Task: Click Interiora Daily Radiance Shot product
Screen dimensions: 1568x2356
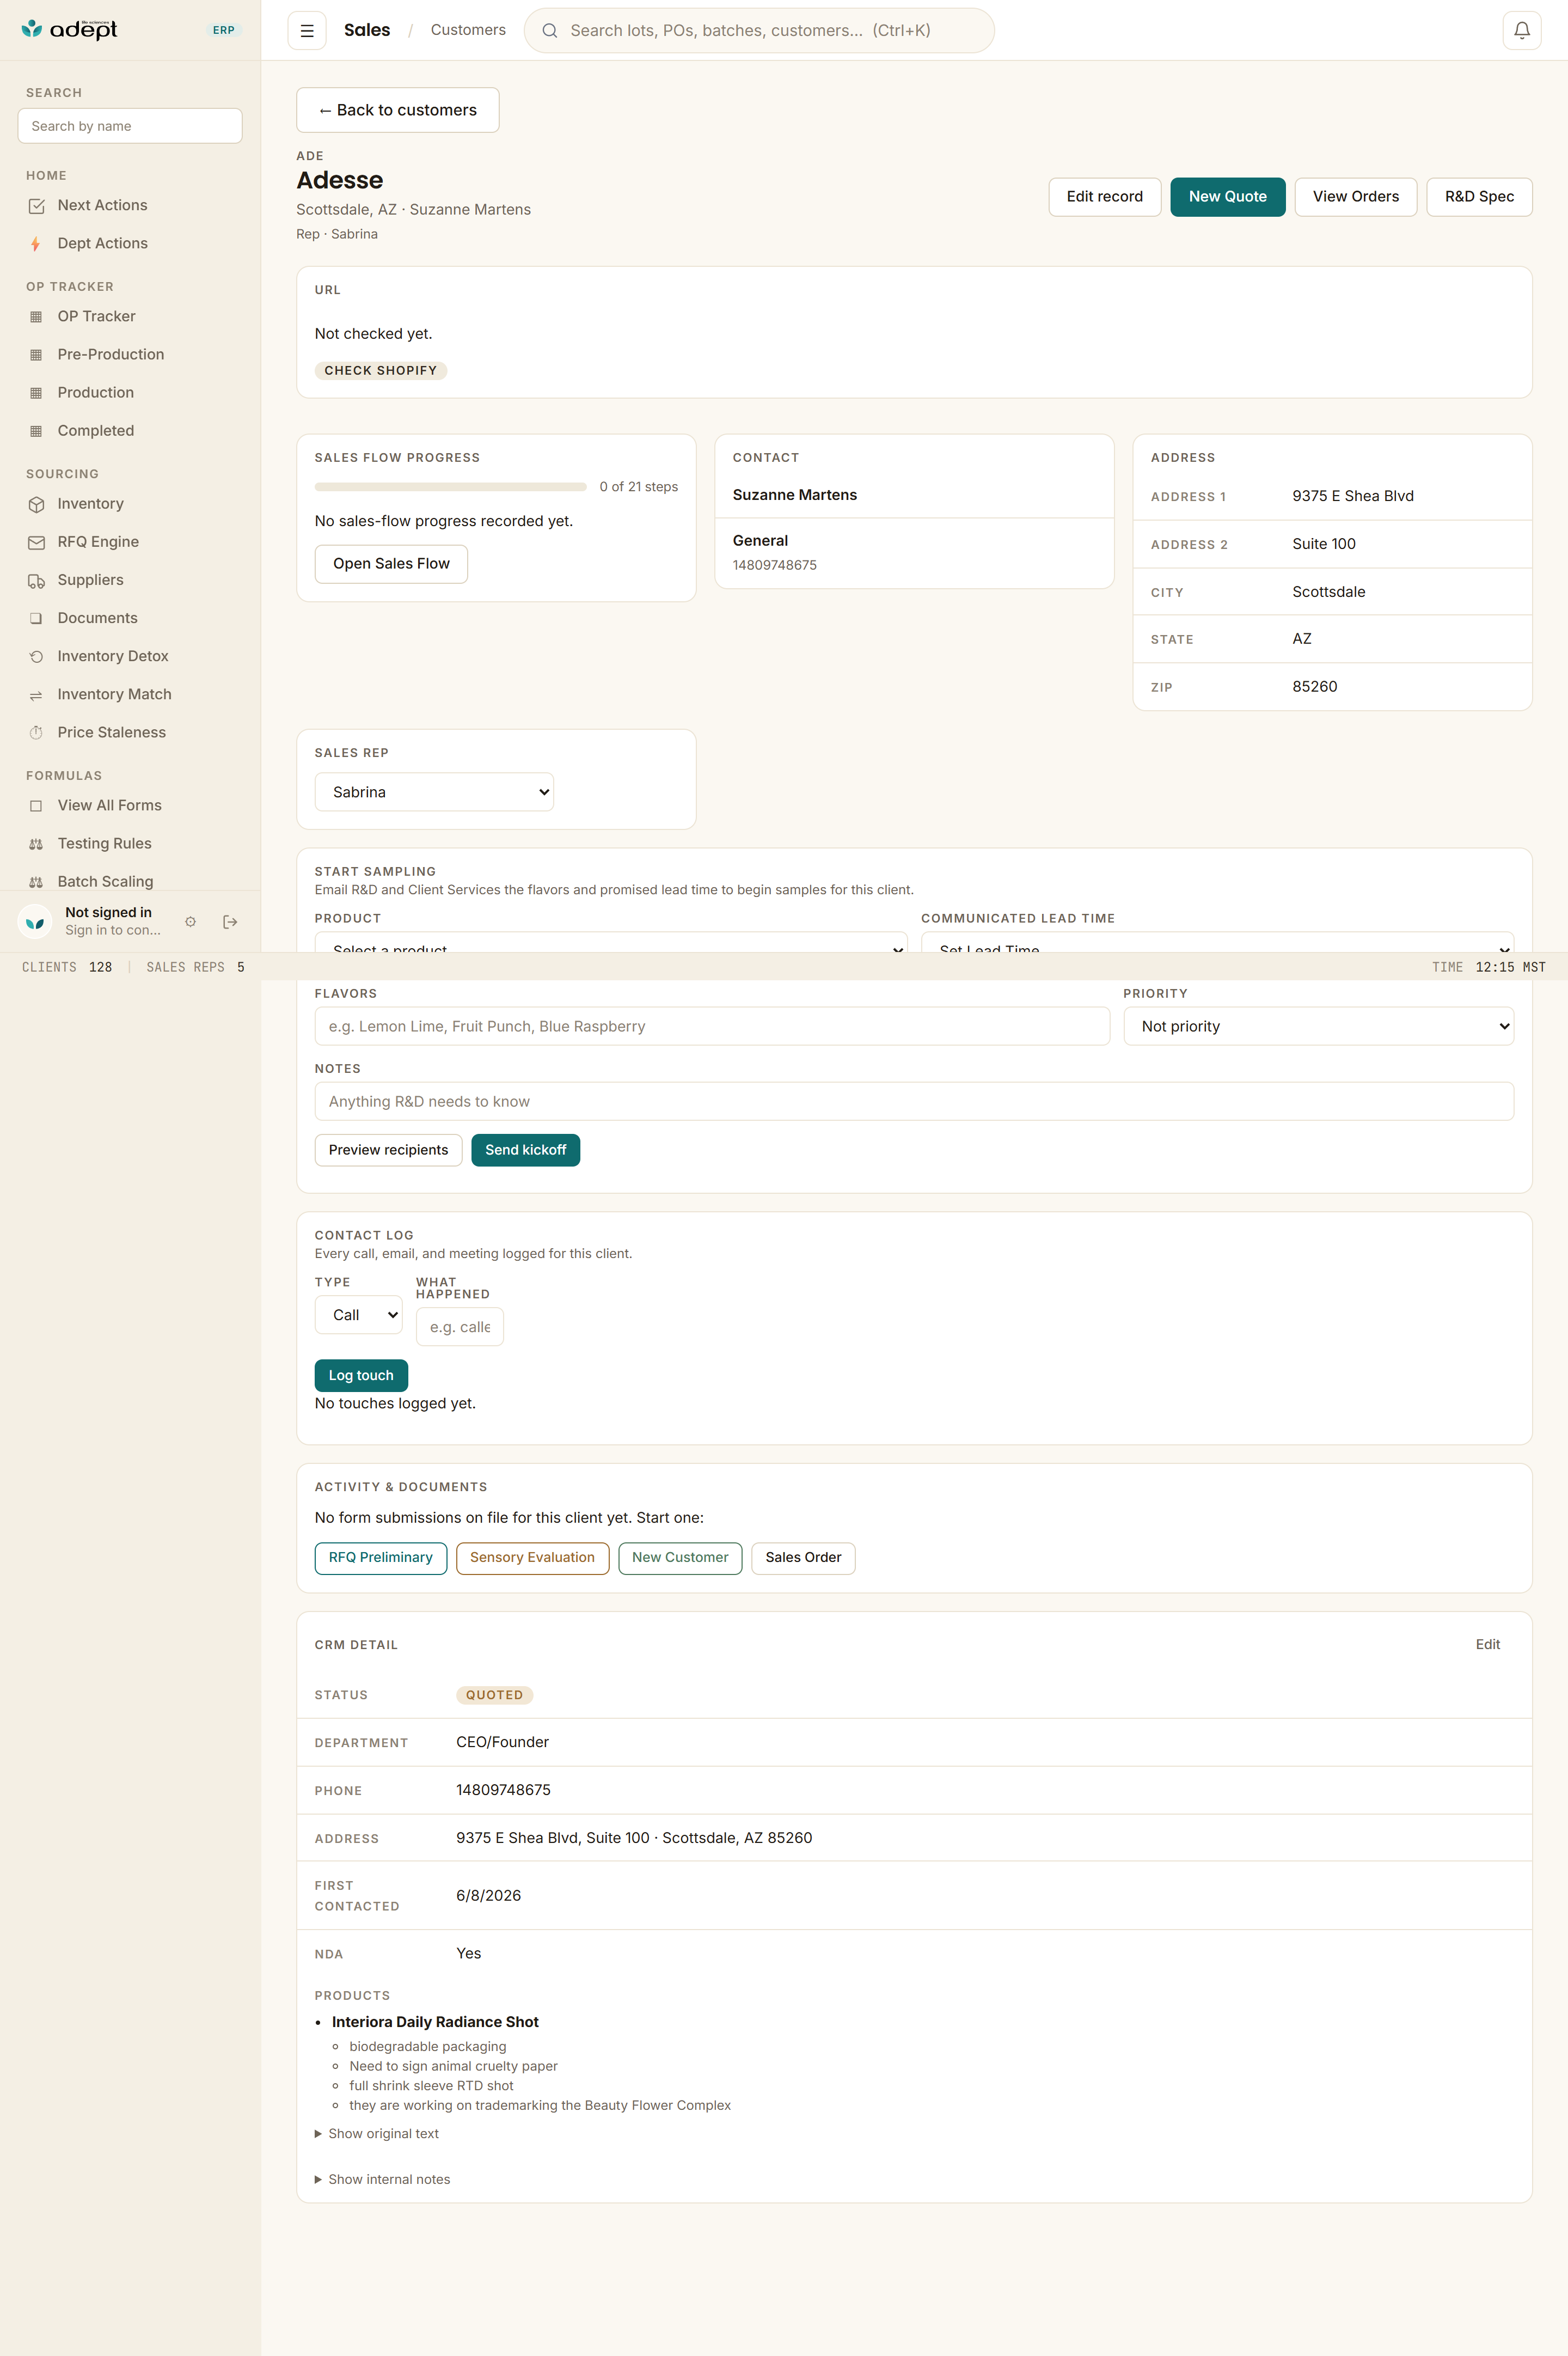Action: 435,2022
